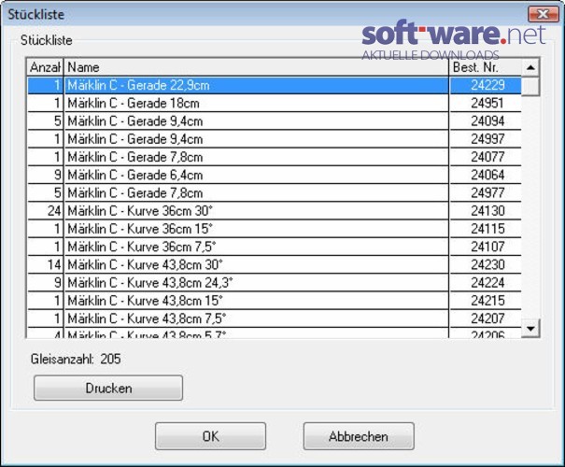
Task: Select row Märklin C - Kurve 43,8cm 15°
Action: point(275,301)
